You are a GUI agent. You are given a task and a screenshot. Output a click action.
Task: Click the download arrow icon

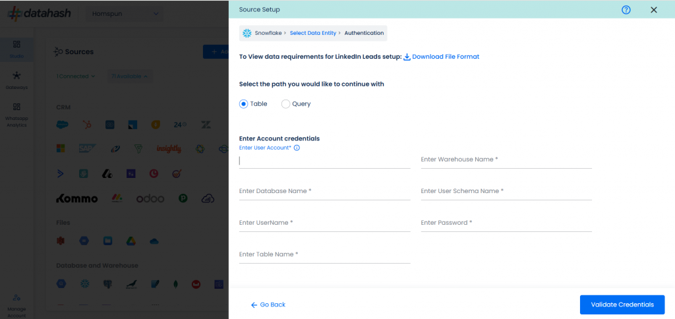pos(407,57)
